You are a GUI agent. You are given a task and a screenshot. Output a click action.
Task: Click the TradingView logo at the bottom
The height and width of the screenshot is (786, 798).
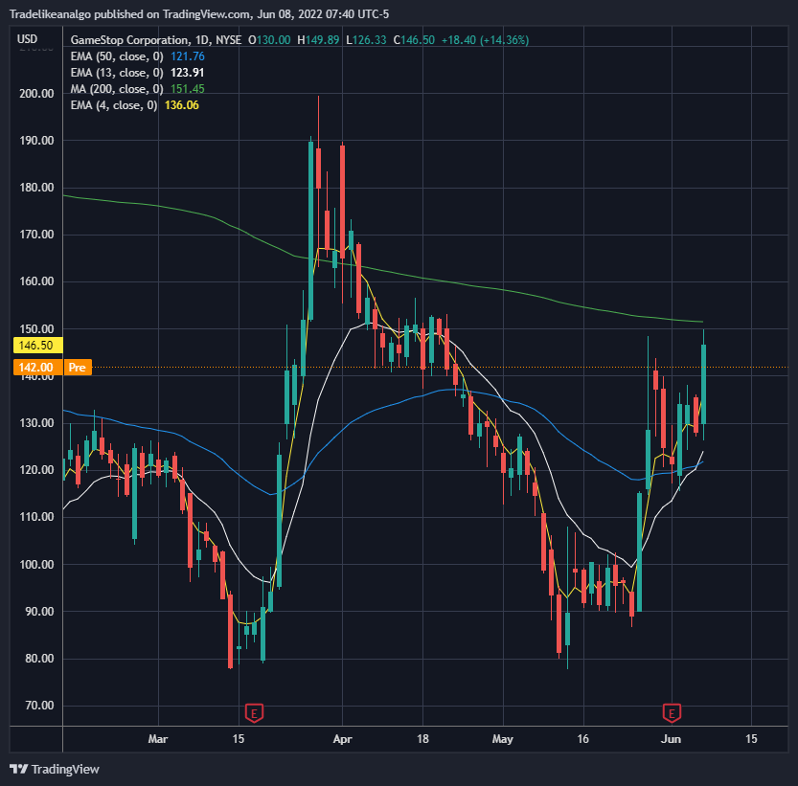pyautogui.click(x=55, y=769)
